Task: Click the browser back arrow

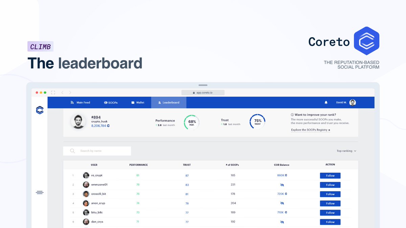Action: click(62, 93)
